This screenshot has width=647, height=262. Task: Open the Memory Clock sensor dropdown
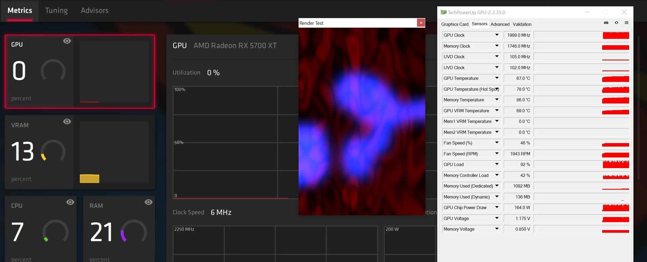497,46
